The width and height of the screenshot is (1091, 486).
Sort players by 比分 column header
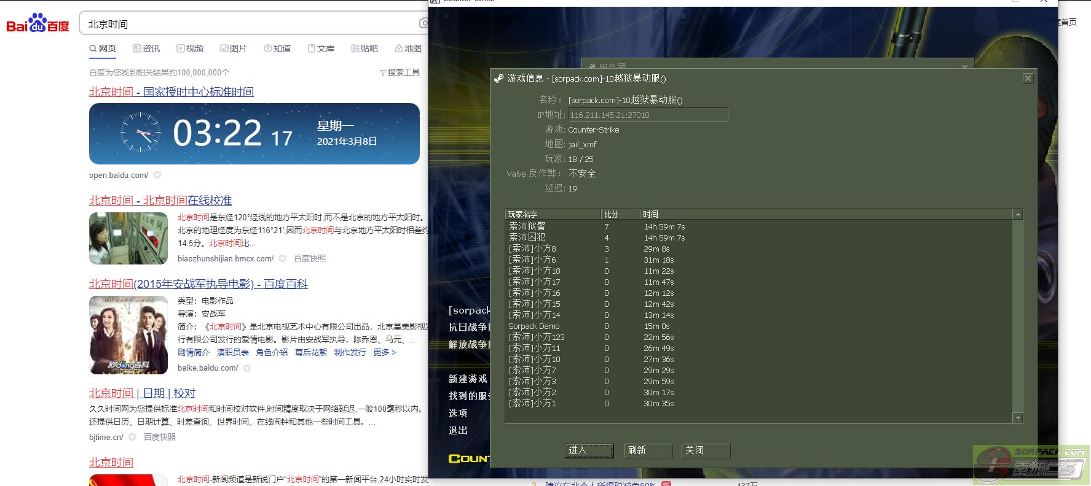(x=620, y=214)
